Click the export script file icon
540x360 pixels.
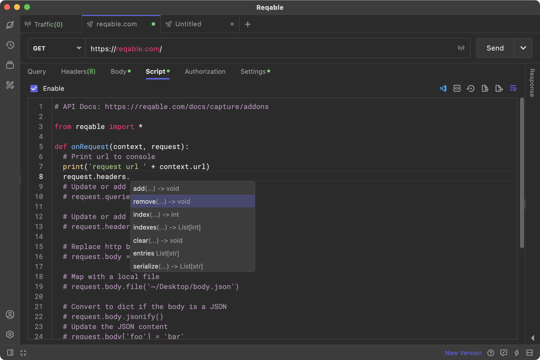(x=499, y=88)
